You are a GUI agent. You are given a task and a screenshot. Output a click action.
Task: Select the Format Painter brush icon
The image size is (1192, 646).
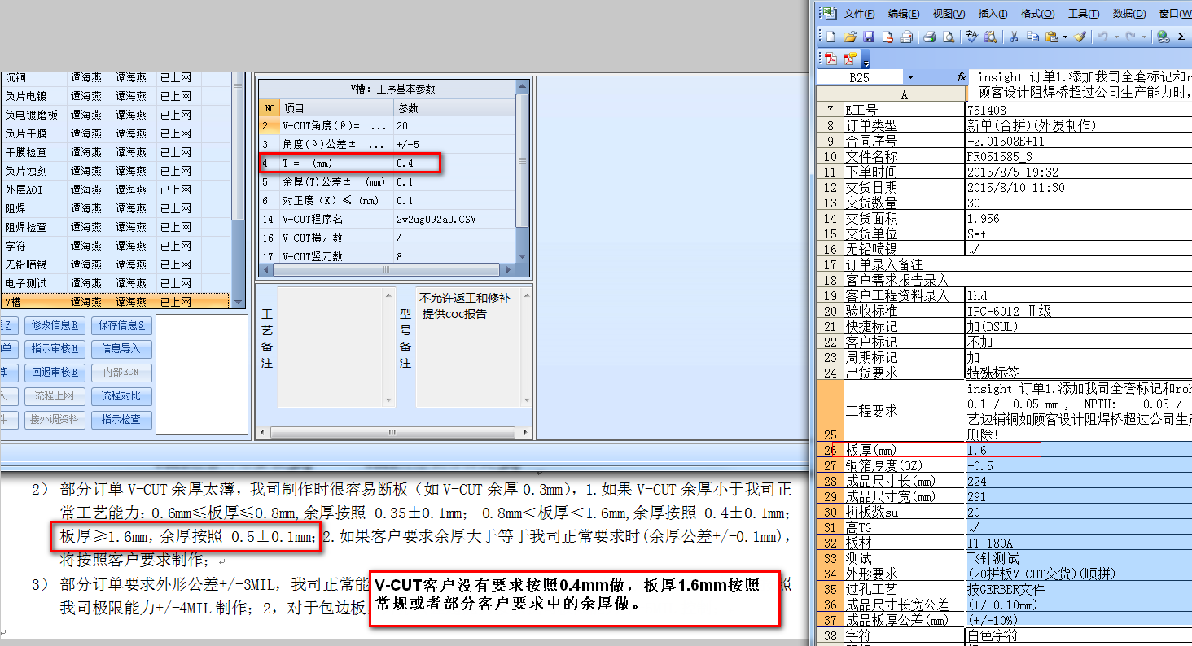(x=1080, y=37)
